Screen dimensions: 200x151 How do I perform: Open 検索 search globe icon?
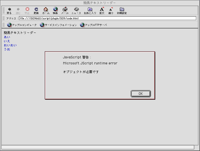pos(55,11)
